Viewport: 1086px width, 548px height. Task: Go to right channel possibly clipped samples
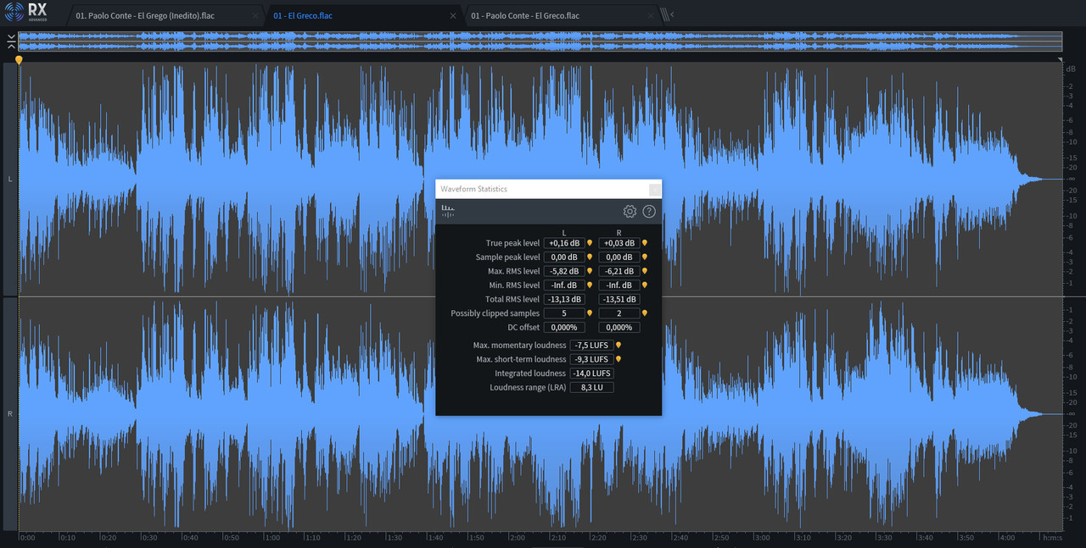pyautogui.click(x=645, y=313)
